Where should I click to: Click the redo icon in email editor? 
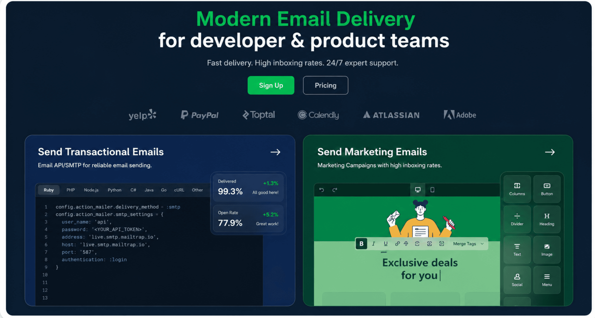pyautogui.click(x=335, y=190)
